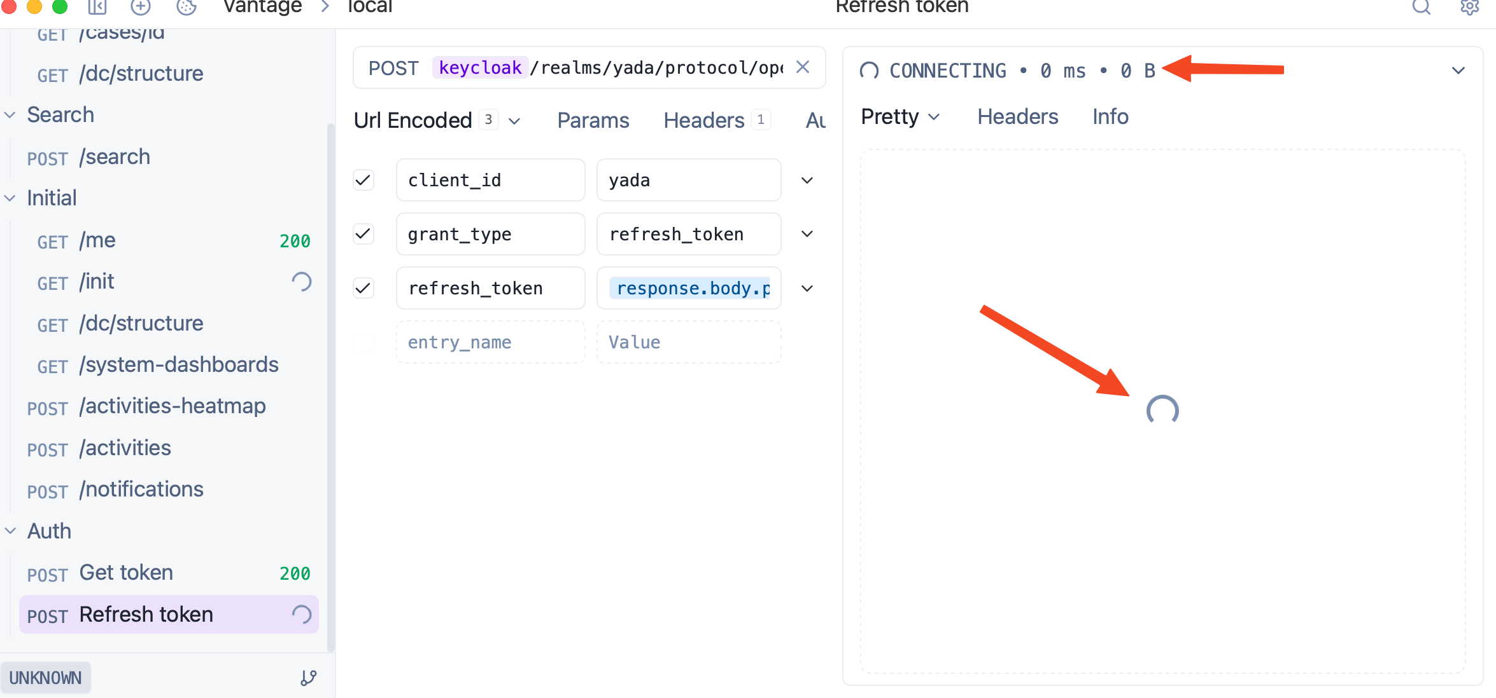Screen dimensions: 1496x698
Task: Click the empty entry_name input field
Action: point(490,342)
